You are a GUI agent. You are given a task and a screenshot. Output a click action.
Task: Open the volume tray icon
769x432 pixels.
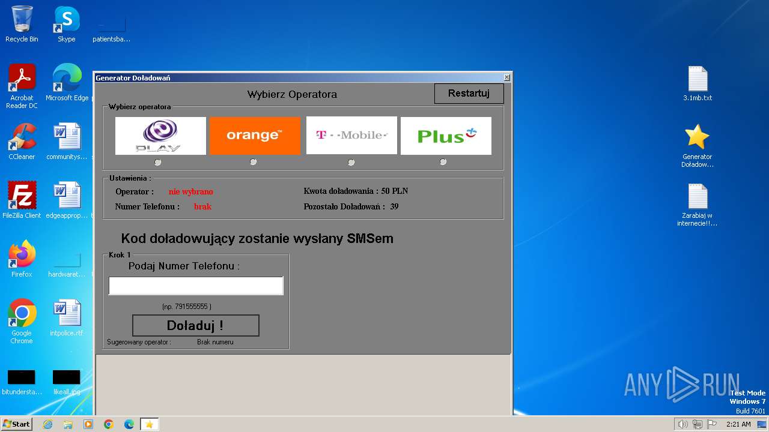coord(683,424)
